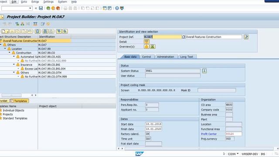Image resolution: width=279 pixels, height=157 pixels.
Task: Click the pencil display/change toggle icon
Action: click(43, 24)
